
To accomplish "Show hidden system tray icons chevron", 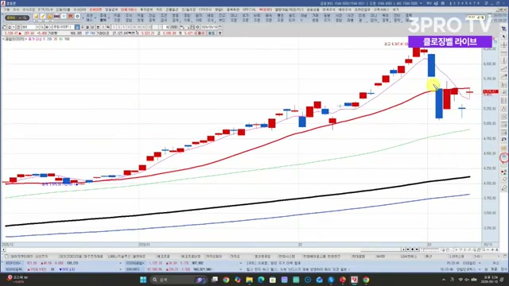I will (444, 280).
